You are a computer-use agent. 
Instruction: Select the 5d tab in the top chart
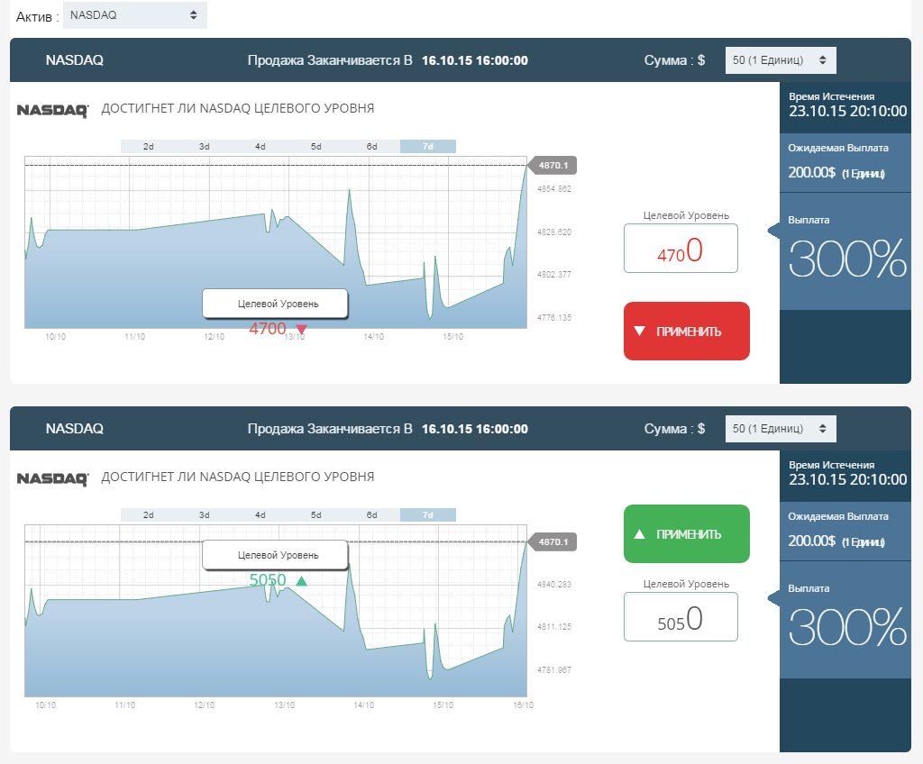(316, 147)
